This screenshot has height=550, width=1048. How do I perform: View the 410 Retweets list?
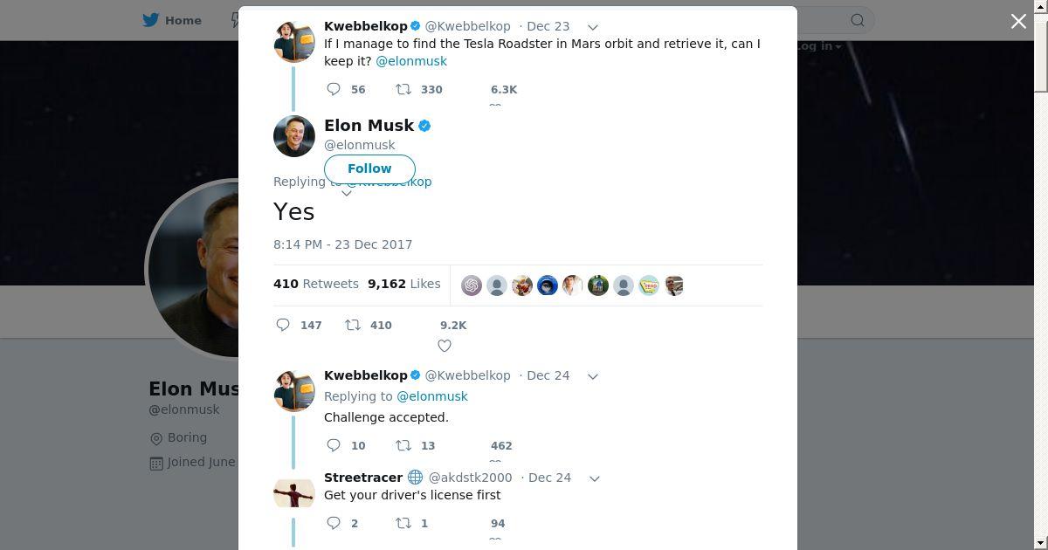315,284
